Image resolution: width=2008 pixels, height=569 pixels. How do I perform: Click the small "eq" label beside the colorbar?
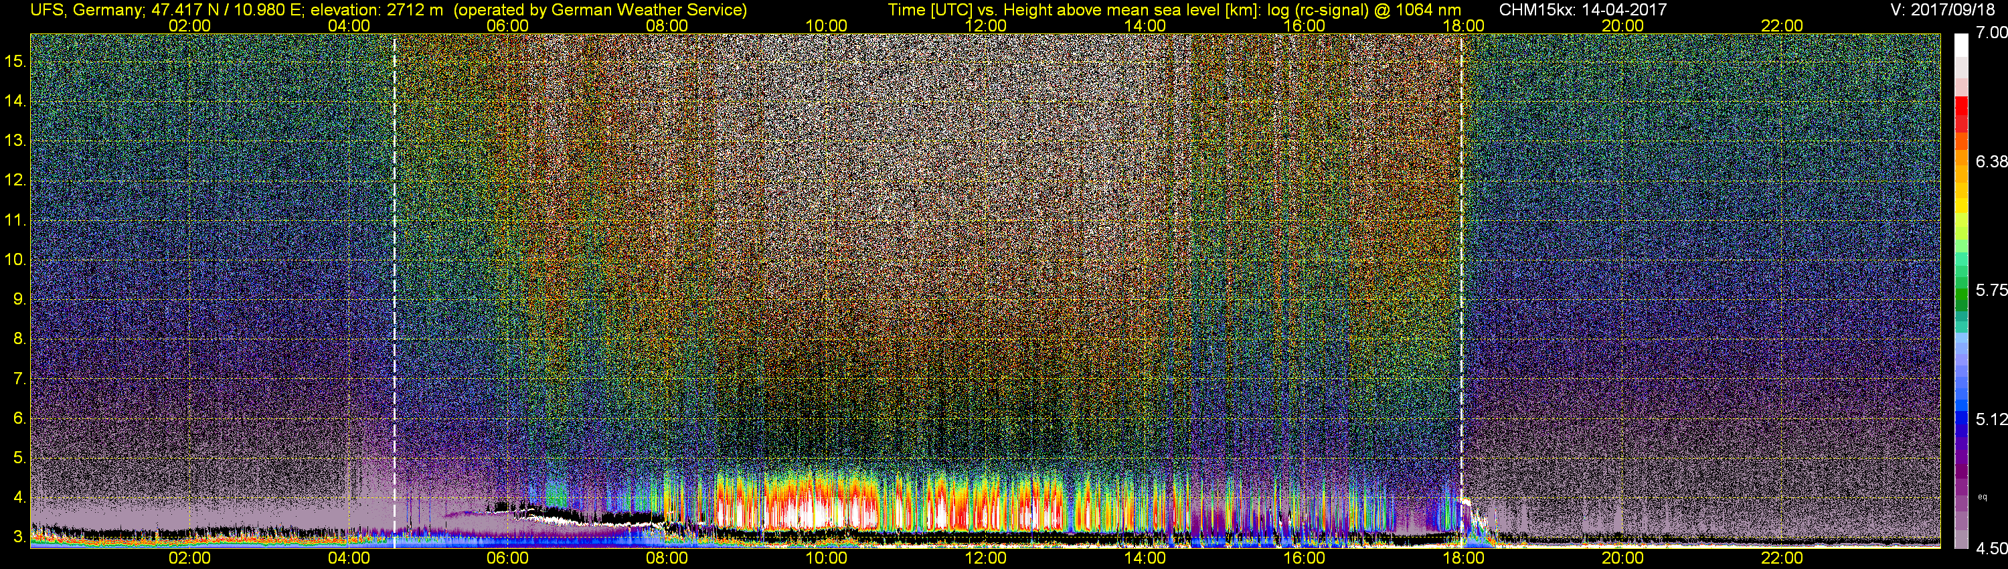[x=1983, y=497]
